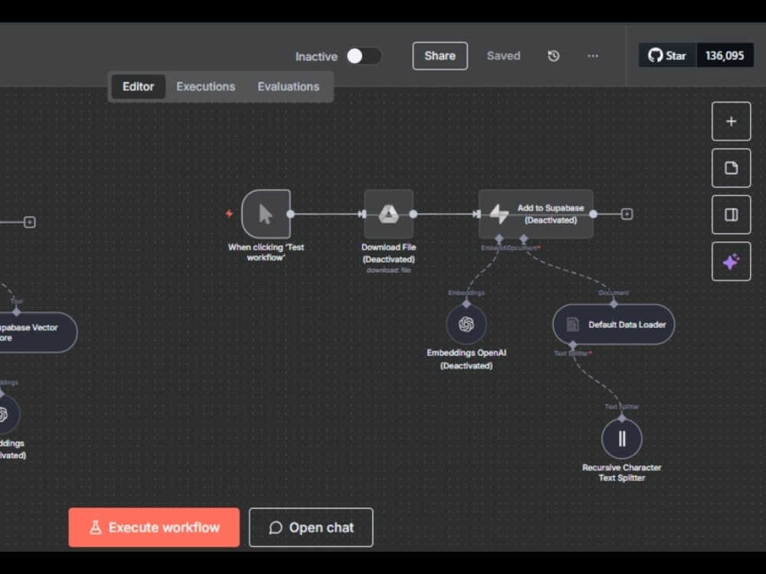Click the sticky note icon button
The image size is (766, 574).
pos(731,168)
